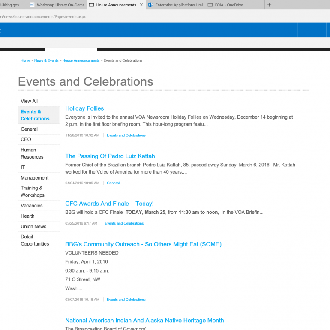
Task: Open CEO category in sidebar
Action: tap(26, 139)
